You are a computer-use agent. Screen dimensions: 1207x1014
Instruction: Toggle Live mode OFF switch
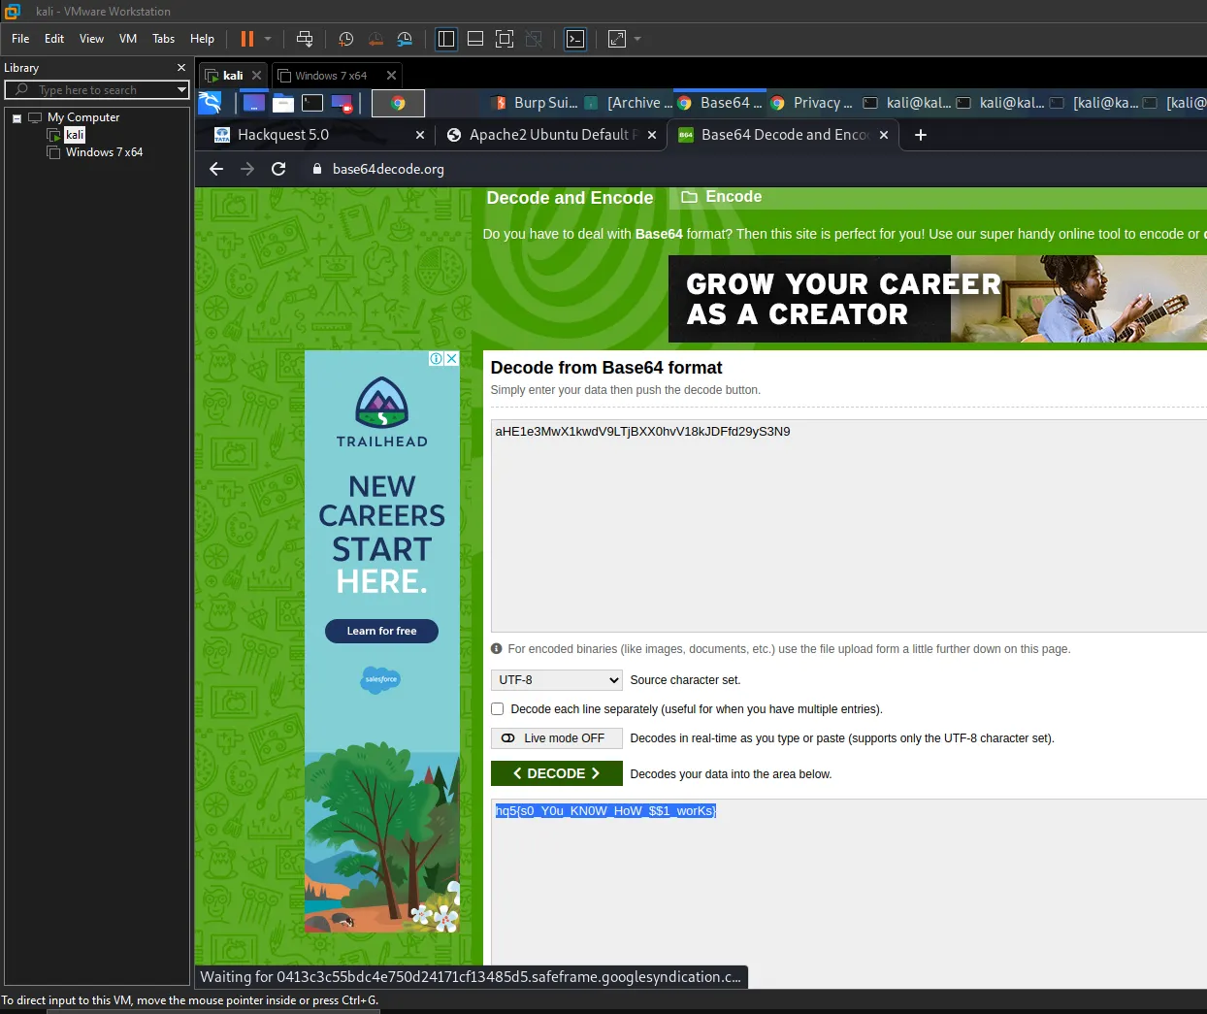point(556,738)
